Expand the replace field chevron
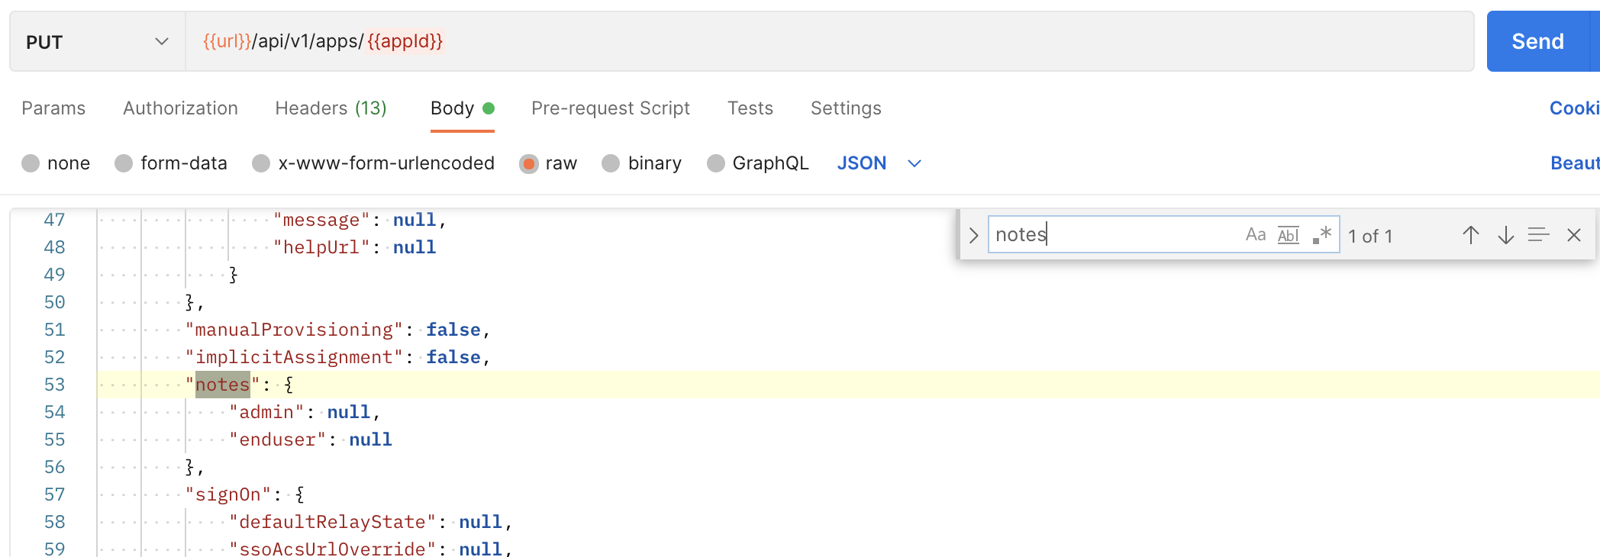This screenshot has height=557, width=1600. 973,235
